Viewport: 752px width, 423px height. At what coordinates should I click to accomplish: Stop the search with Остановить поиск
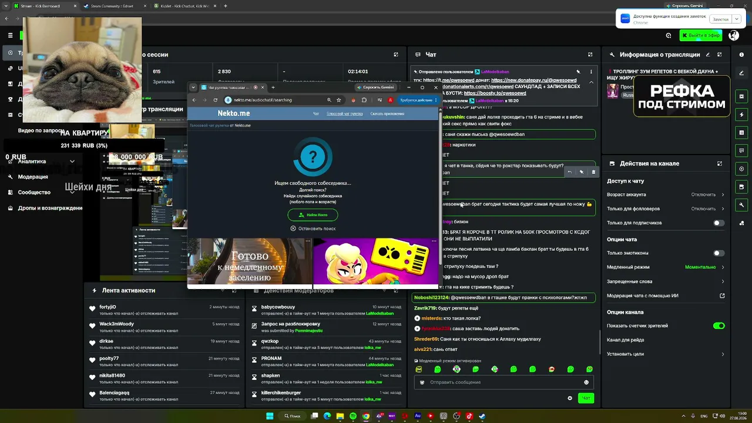(313, 229)
